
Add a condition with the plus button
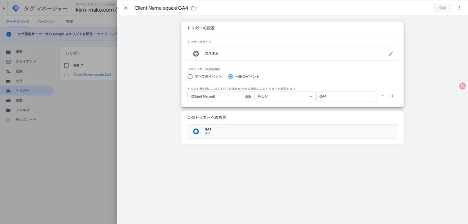[x=392, y=96]
